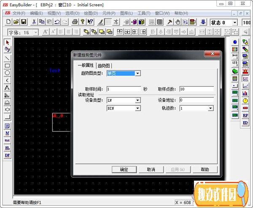Open the 文件(F) menu
The width and height of the screenshot is (253, 208).
pyautogui.click(x=19, y=13)
